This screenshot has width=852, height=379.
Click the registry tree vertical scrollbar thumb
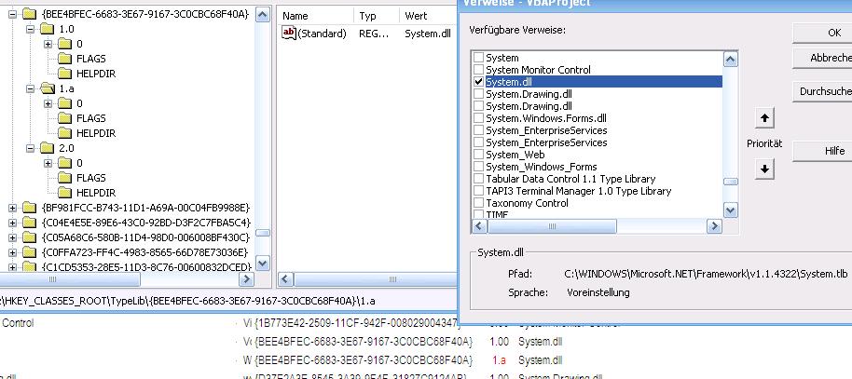[263, 233]
